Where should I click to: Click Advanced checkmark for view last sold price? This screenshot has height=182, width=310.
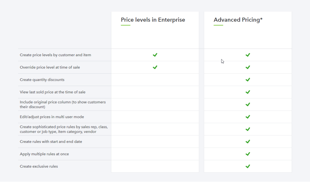tap(248, 92)
